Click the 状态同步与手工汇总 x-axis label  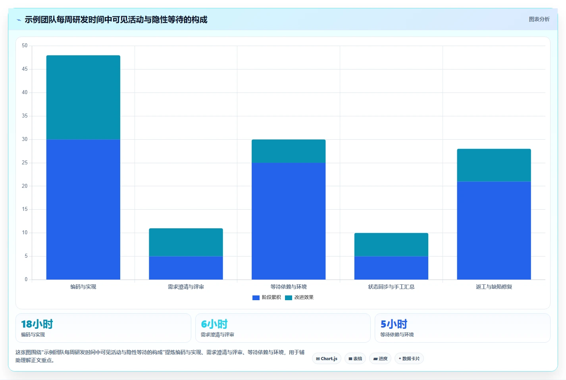coord(391,287)
